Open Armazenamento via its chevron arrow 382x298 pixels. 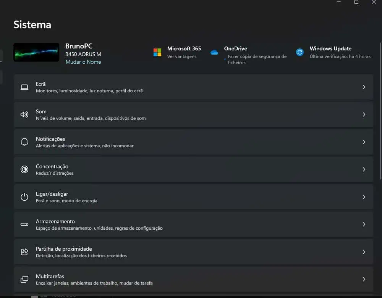364,224
